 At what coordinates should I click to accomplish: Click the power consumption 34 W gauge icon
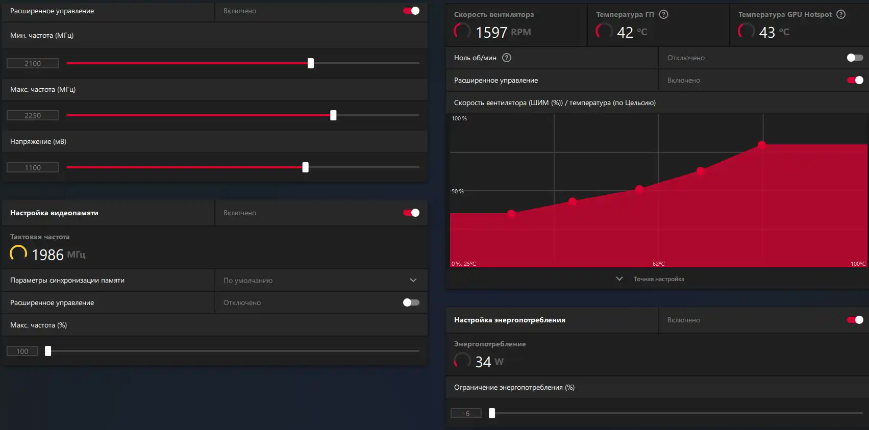[x=462, y=361]
